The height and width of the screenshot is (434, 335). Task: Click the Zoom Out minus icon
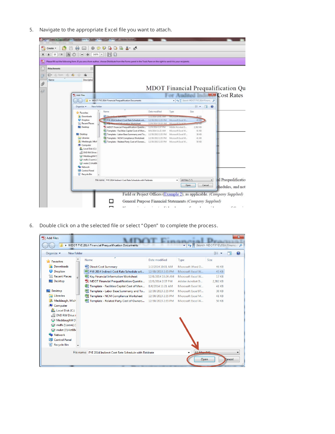pyautogui.click(x=82, y=55)
